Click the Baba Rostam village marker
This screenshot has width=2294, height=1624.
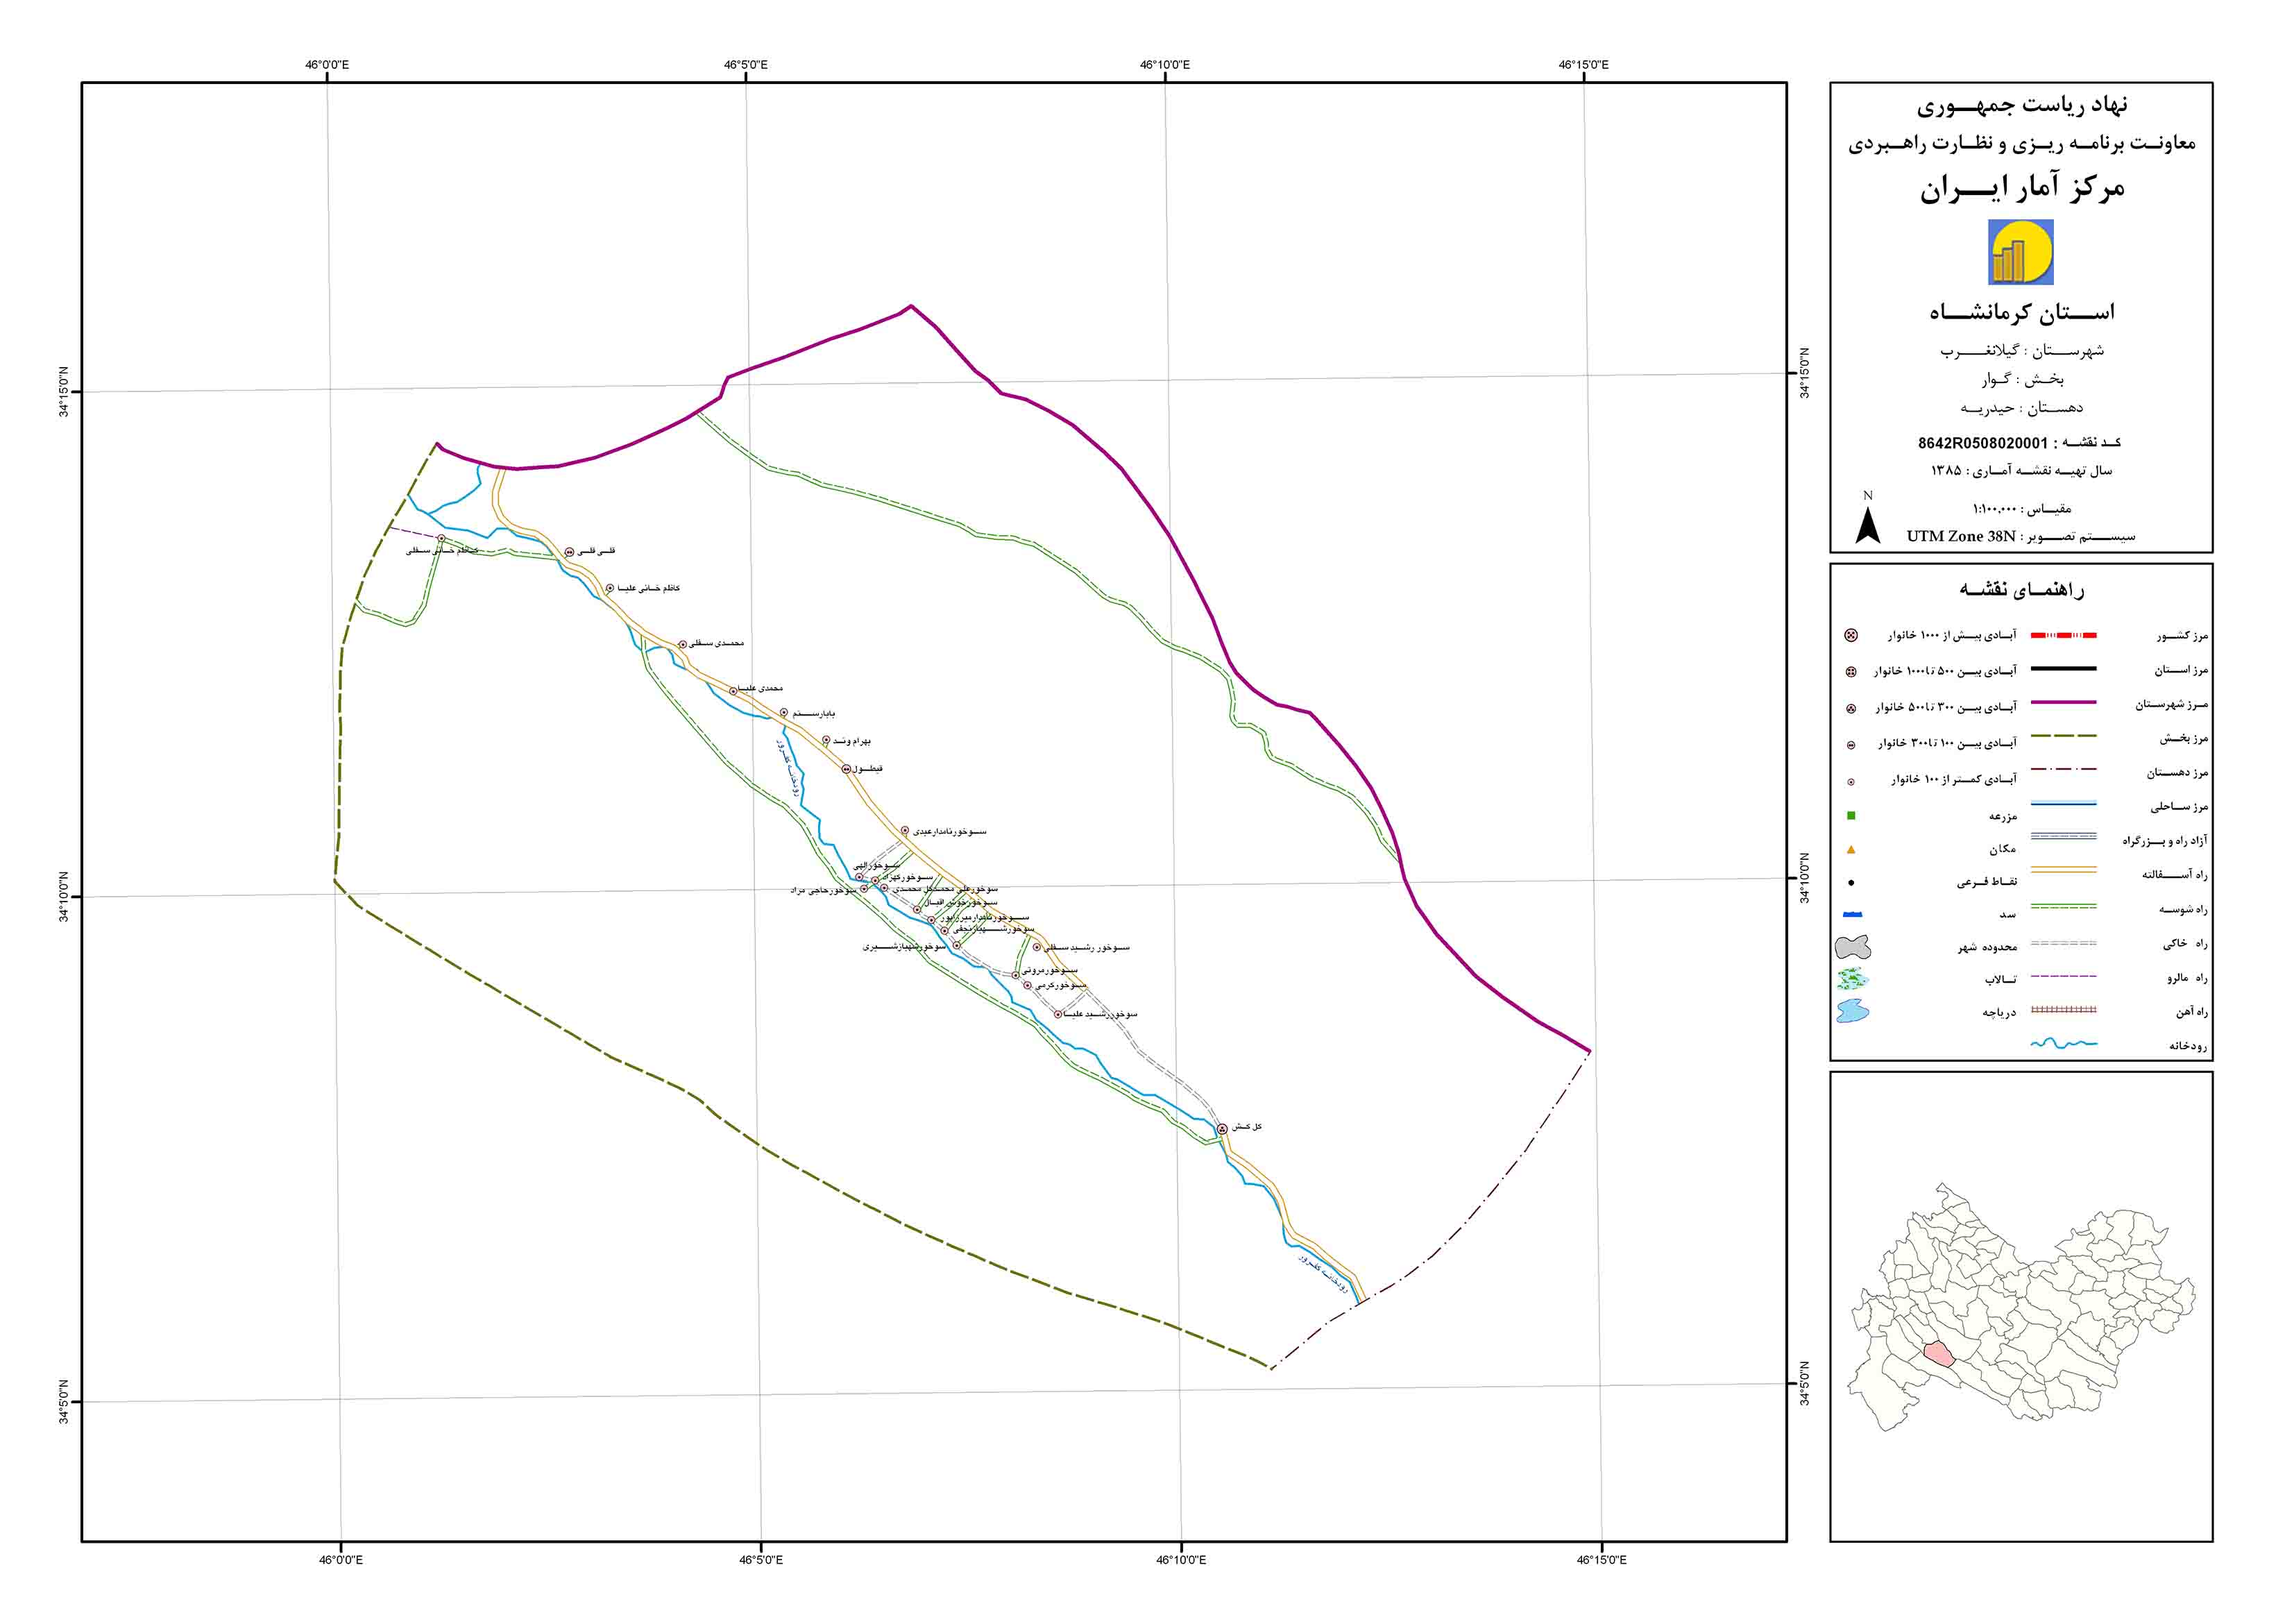(783, 713)
